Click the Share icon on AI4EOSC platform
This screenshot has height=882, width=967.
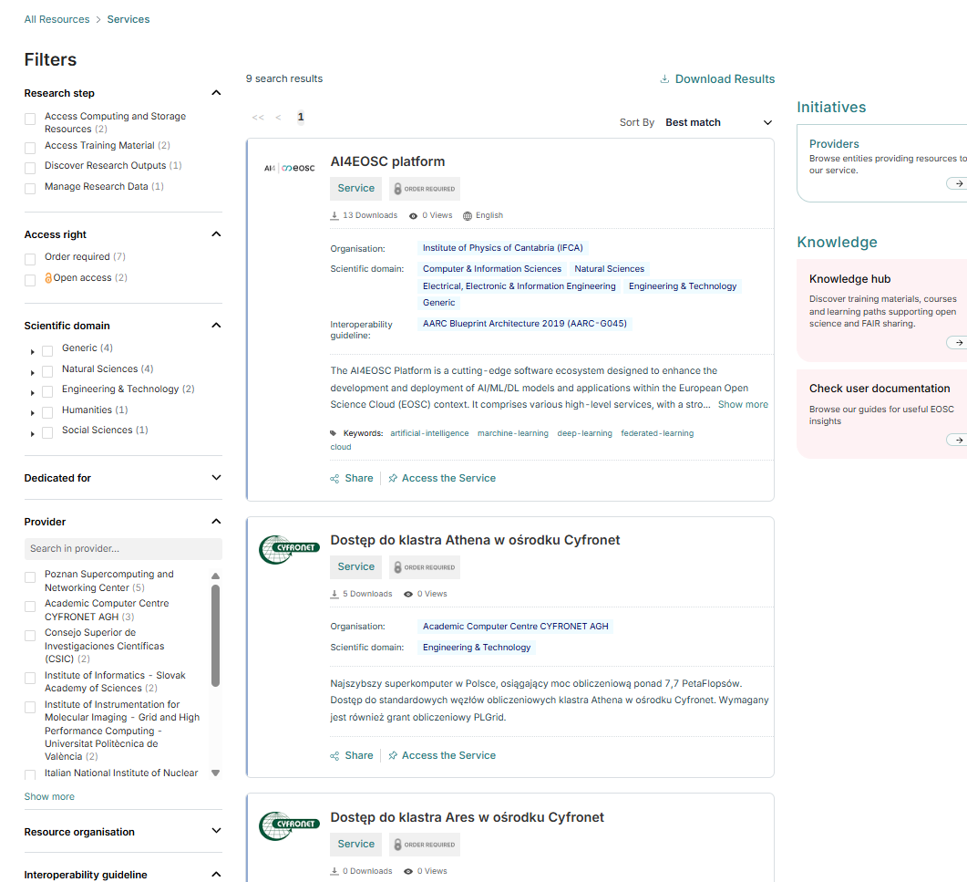(x=334, y=478)
